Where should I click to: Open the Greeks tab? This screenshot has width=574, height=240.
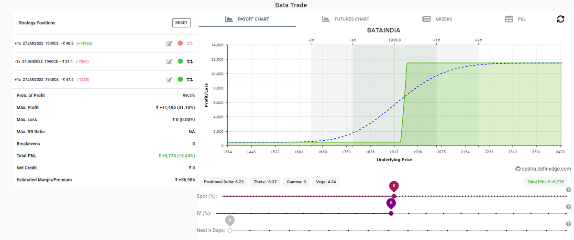437,19
